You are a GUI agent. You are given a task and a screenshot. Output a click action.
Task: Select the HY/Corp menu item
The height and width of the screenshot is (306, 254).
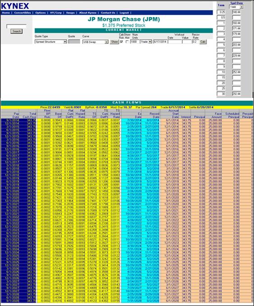56,13
